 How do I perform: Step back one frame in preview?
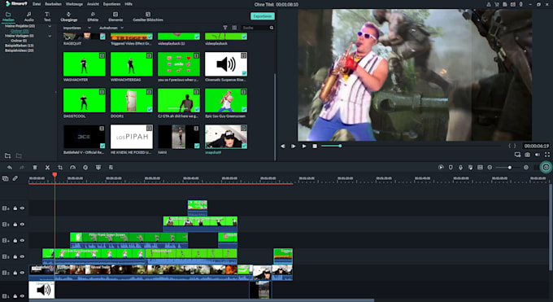pyautogui.click(x=283, y=146)
